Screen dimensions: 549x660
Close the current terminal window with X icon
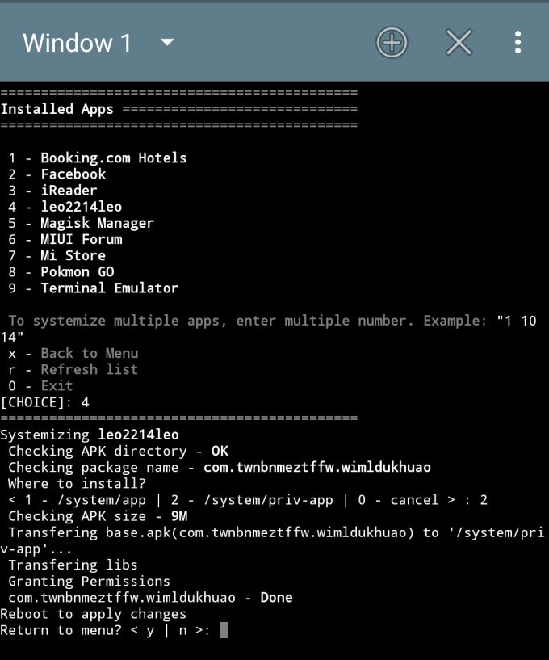coord(459,43)
